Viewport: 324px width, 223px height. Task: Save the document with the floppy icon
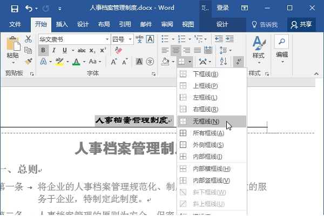click(15, 9)
